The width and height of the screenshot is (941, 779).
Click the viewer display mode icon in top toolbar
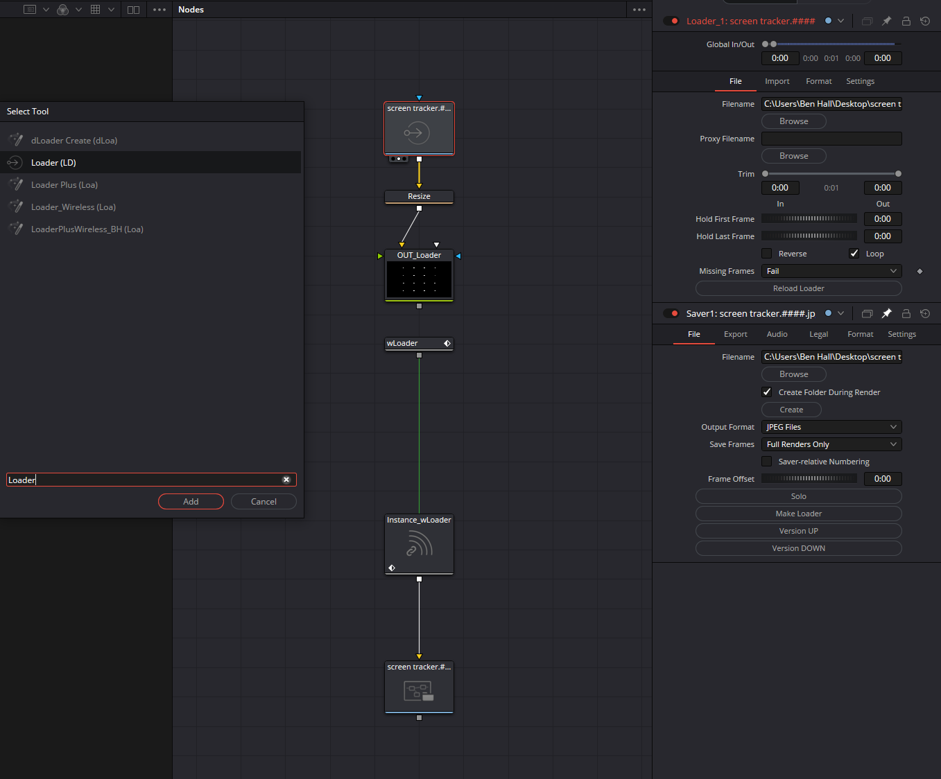point(30,10)
